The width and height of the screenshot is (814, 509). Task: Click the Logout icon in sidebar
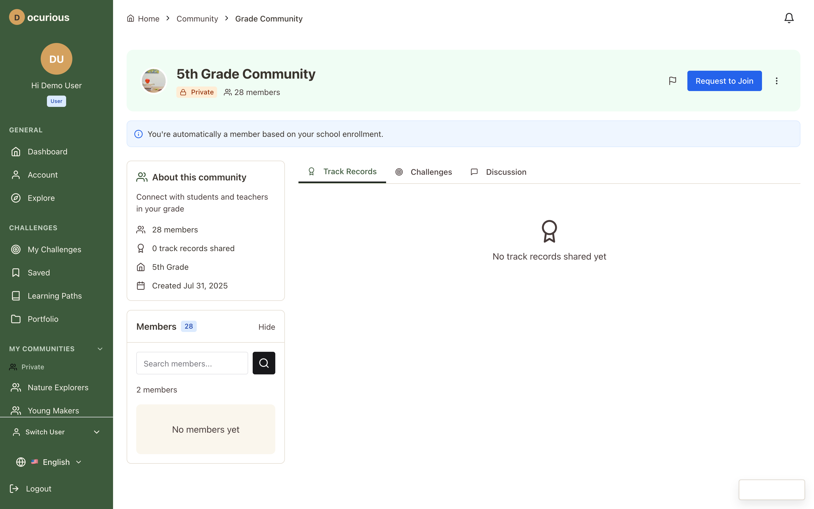[14, 488]
